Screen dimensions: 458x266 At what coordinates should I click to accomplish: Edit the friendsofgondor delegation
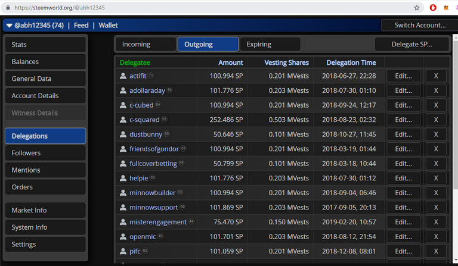[x=403, y=149]
